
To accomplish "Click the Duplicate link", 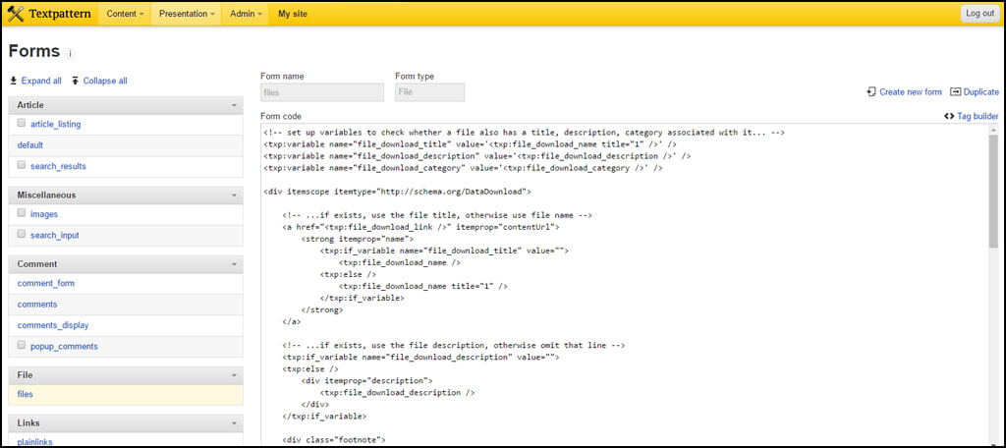I will pyautogui.click(x=981, y=91).
